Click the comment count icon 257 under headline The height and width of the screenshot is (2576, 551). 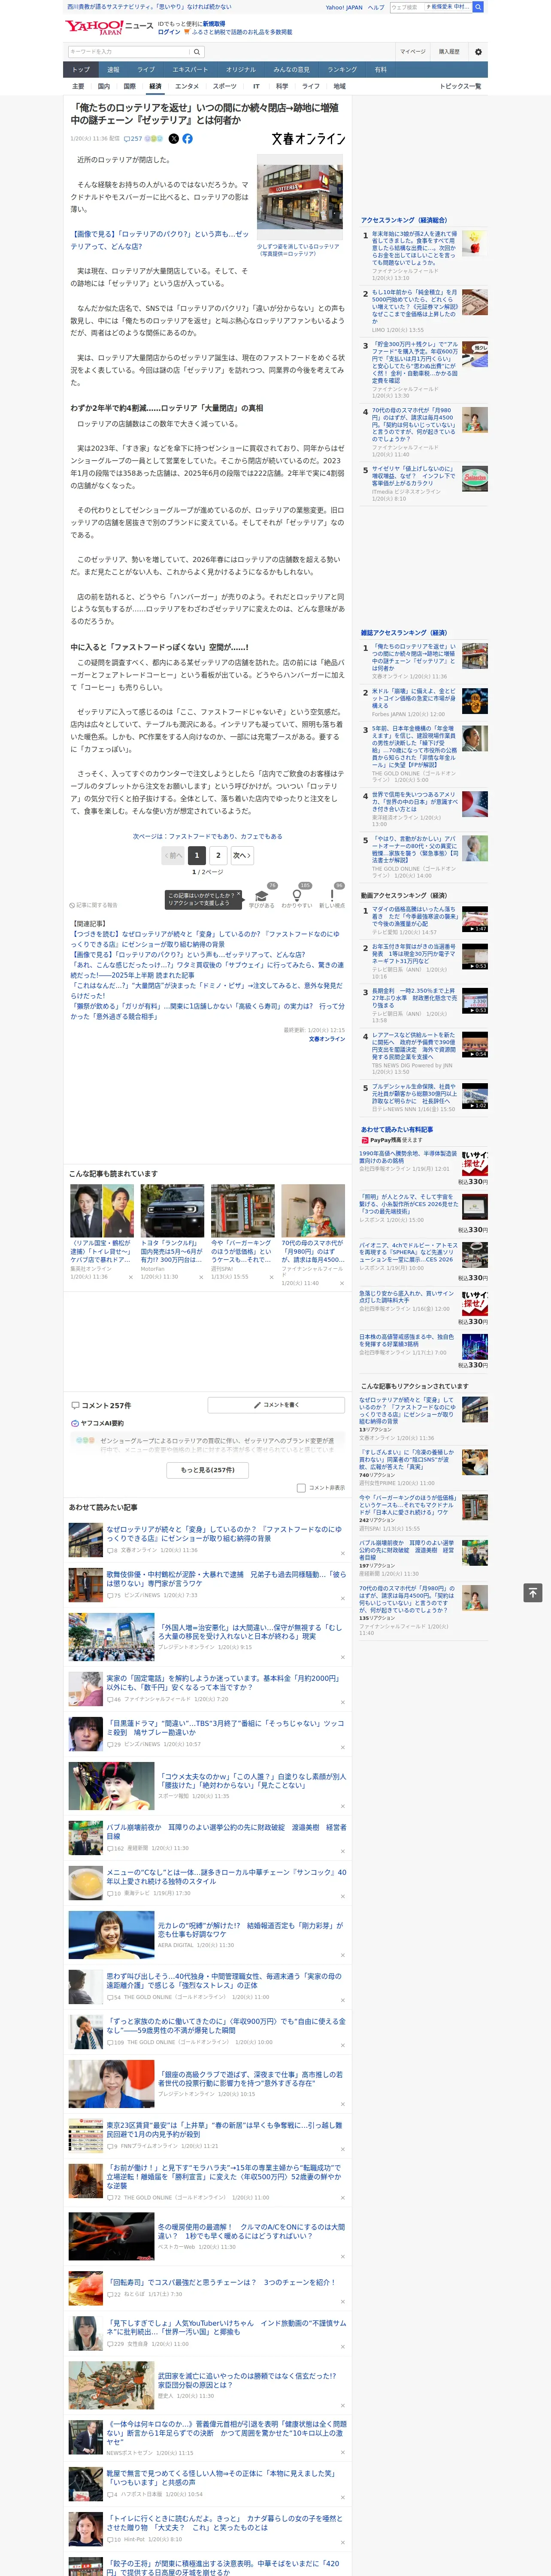134,139
